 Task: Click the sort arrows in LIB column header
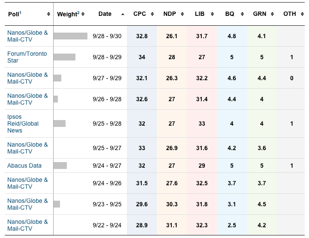(210, 14)
